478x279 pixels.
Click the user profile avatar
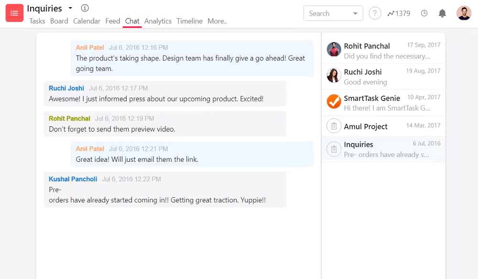[464, 13]
